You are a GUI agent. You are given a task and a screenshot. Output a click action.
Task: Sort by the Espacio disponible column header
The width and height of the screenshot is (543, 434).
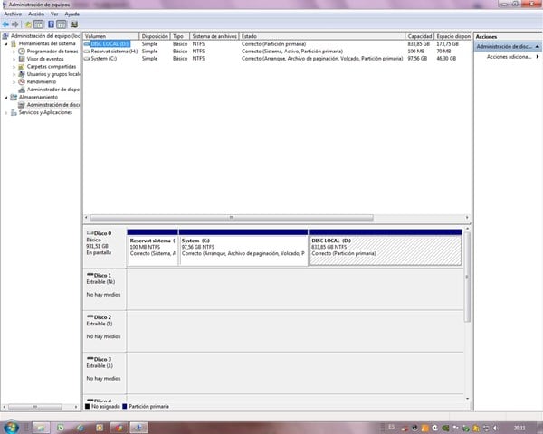click(x=452, y=36)
